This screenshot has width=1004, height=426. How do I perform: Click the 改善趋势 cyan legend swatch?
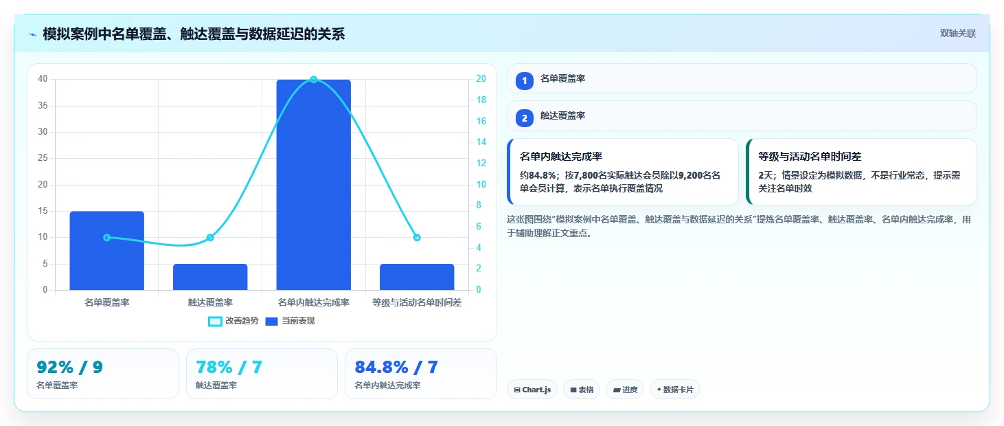click(215, 321)
